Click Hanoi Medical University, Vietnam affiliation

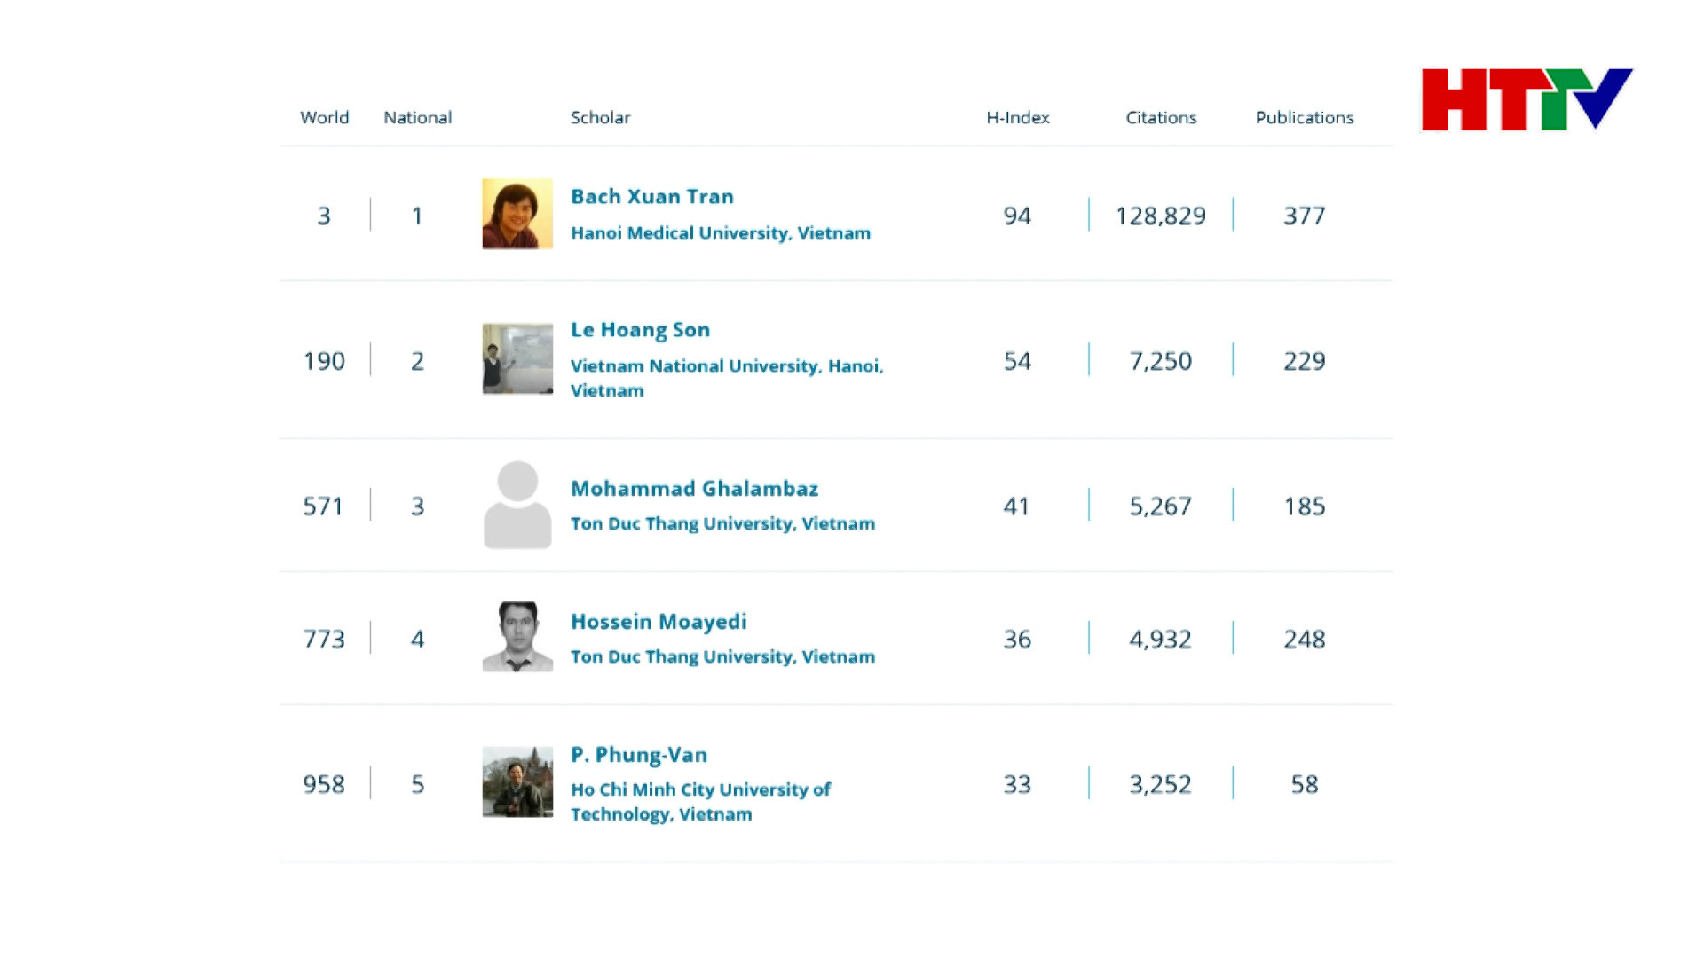pos(720,233)
